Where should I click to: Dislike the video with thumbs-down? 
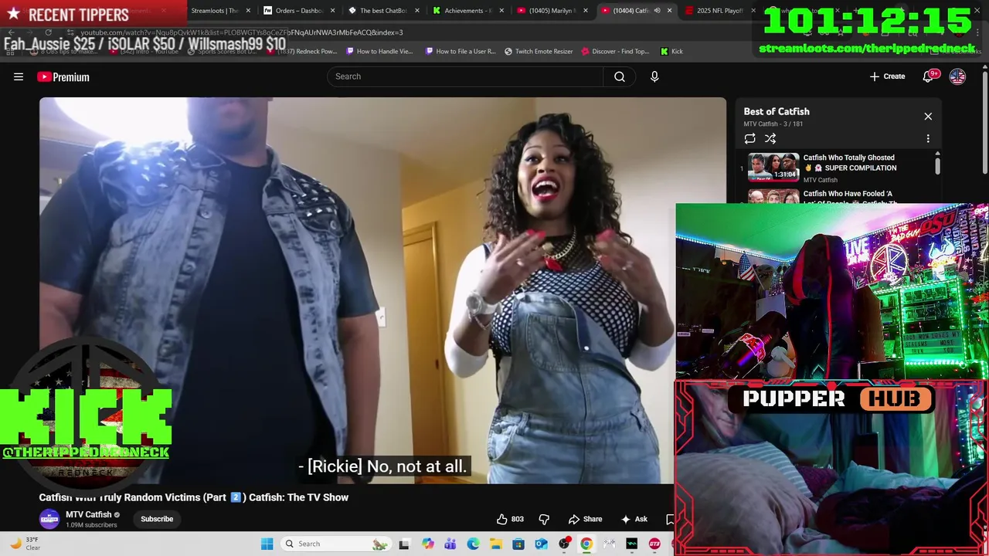click(544, 519)
